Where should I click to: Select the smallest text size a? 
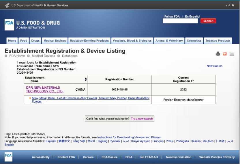(x=226, y=5)
